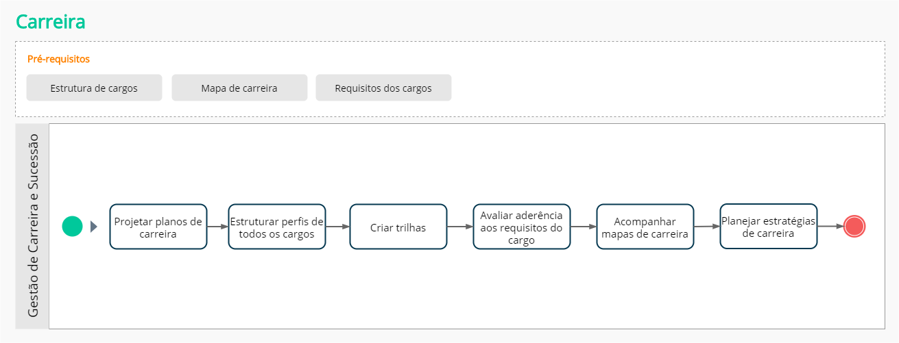The width and height of the screenshot is (899, 343).
Task: Select the Estruturar perfis de todos os cargos task
Action: pyautogui.click(x=277, y=227)
